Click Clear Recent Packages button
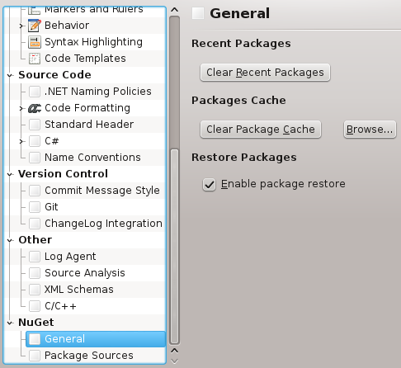This screenshot has width=401, height=368. coord(265,73)
